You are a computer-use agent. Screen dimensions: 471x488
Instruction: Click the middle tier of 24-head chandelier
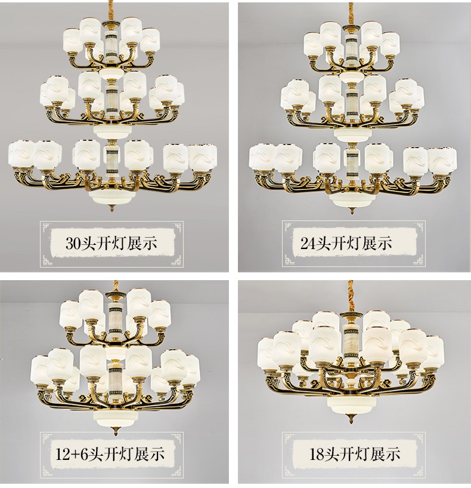click(352, 105)
